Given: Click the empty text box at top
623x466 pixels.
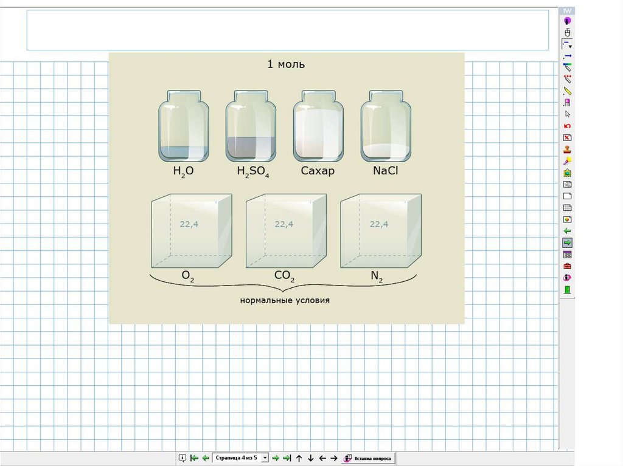Looking at the screenshot, I should tap(287, 30).
